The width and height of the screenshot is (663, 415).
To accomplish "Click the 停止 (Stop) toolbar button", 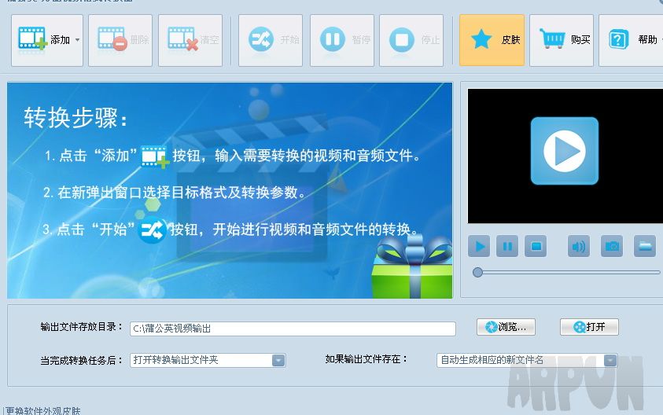I will click(x=411, y=40).
